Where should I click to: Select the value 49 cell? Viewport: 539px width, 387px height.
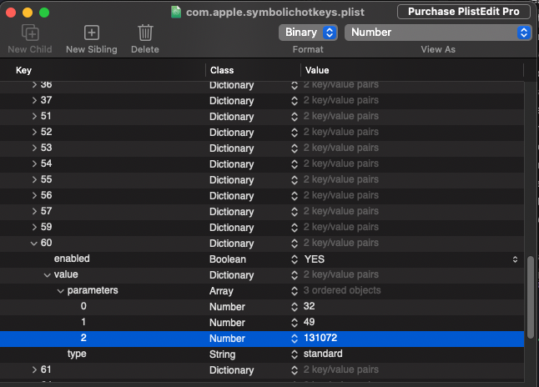309,322
